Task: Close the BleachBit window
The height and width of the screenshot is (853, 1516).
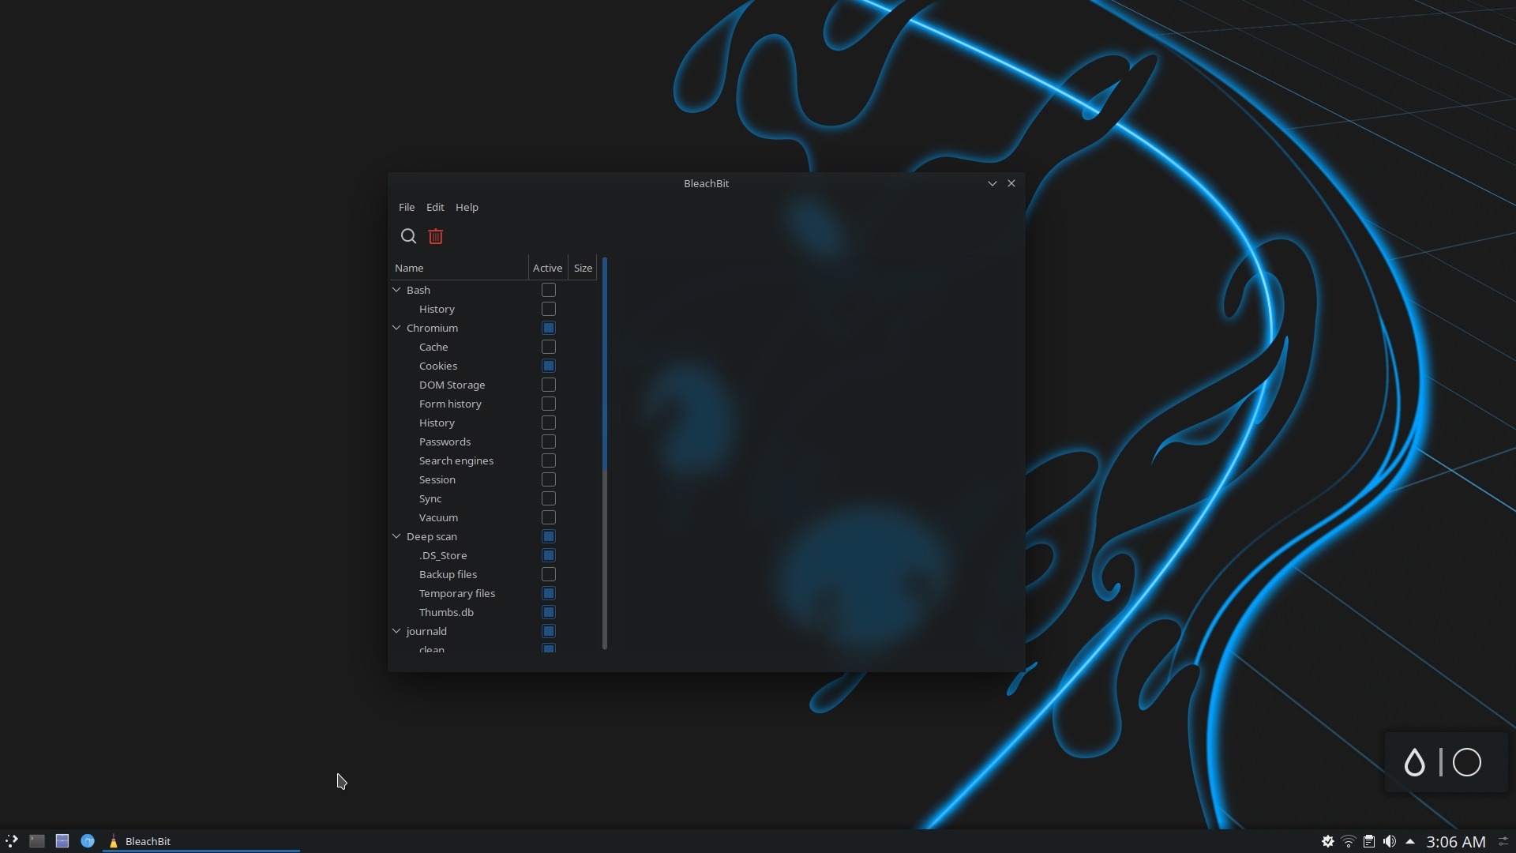Action: pos(1011,183)
